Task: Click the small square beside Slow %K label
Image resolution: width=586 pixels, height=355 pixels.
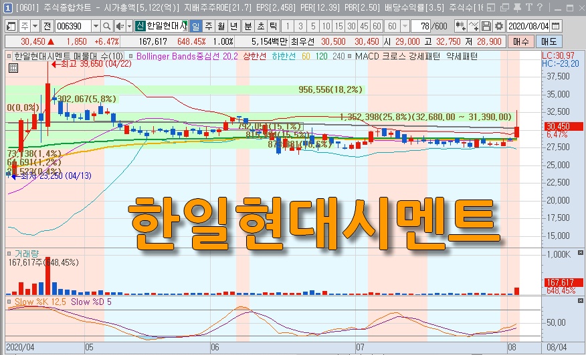Action: point(9,302)
